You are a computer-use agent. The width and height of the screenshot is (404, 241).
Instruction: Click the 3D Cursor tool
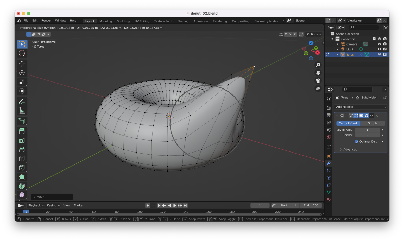pos(22,53)
